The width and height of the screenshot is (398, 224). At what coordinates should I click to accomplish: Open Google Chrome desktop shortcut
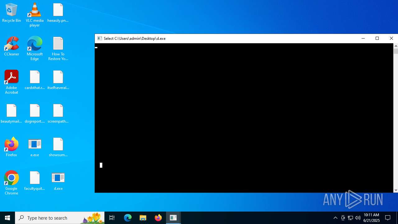pos(12,183)
